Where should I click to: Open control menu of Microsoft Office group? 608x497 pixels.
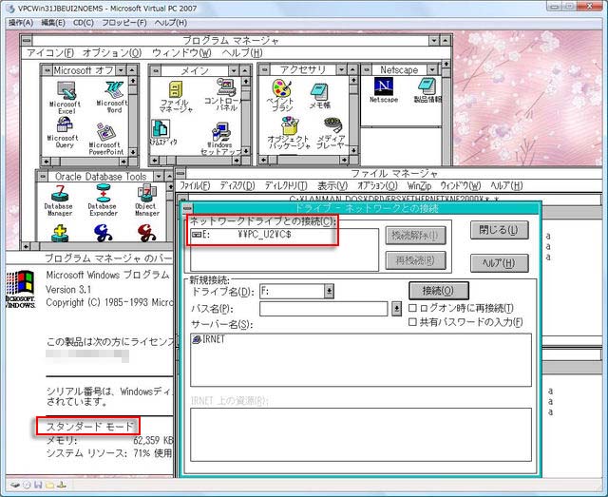point(47,70)
